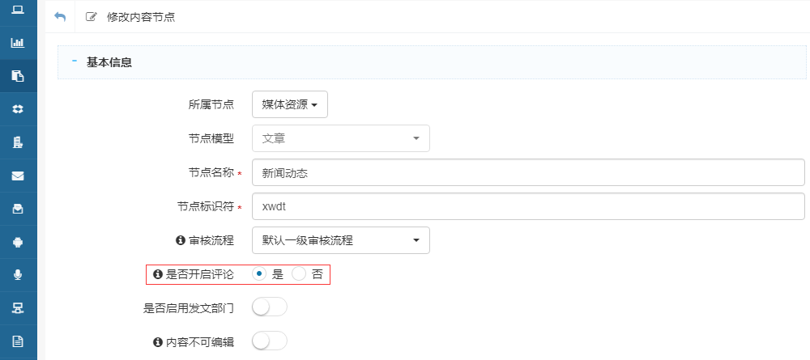Open the bar chart statistics sidebar icon
The width and height of the screenshot is (810, 360).
coord(17,43)
